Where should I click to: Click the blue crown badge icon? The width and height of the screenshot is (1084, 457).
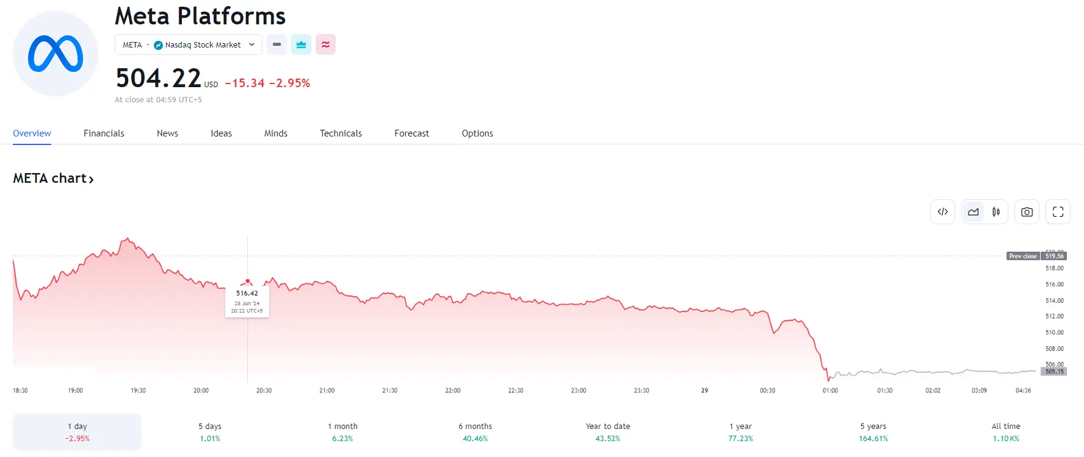(301, 44)
